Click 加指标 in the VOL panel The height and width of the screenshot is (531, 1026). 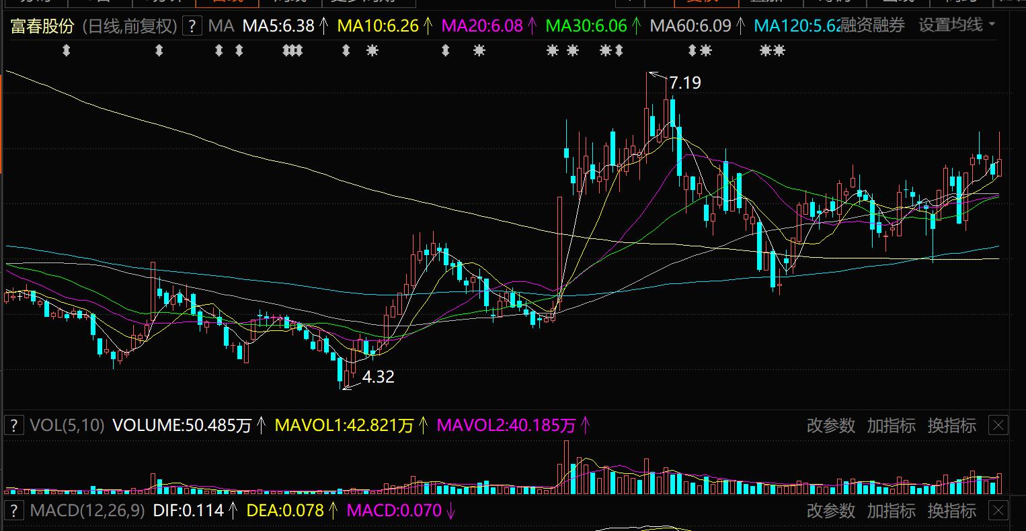(x=891, y=425)
